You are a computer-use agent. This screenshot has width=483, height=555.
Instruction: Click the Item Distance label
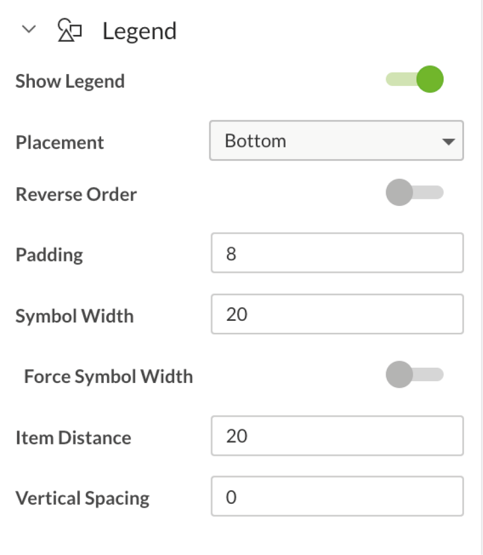pyautogui.click(x=73, y=438)
